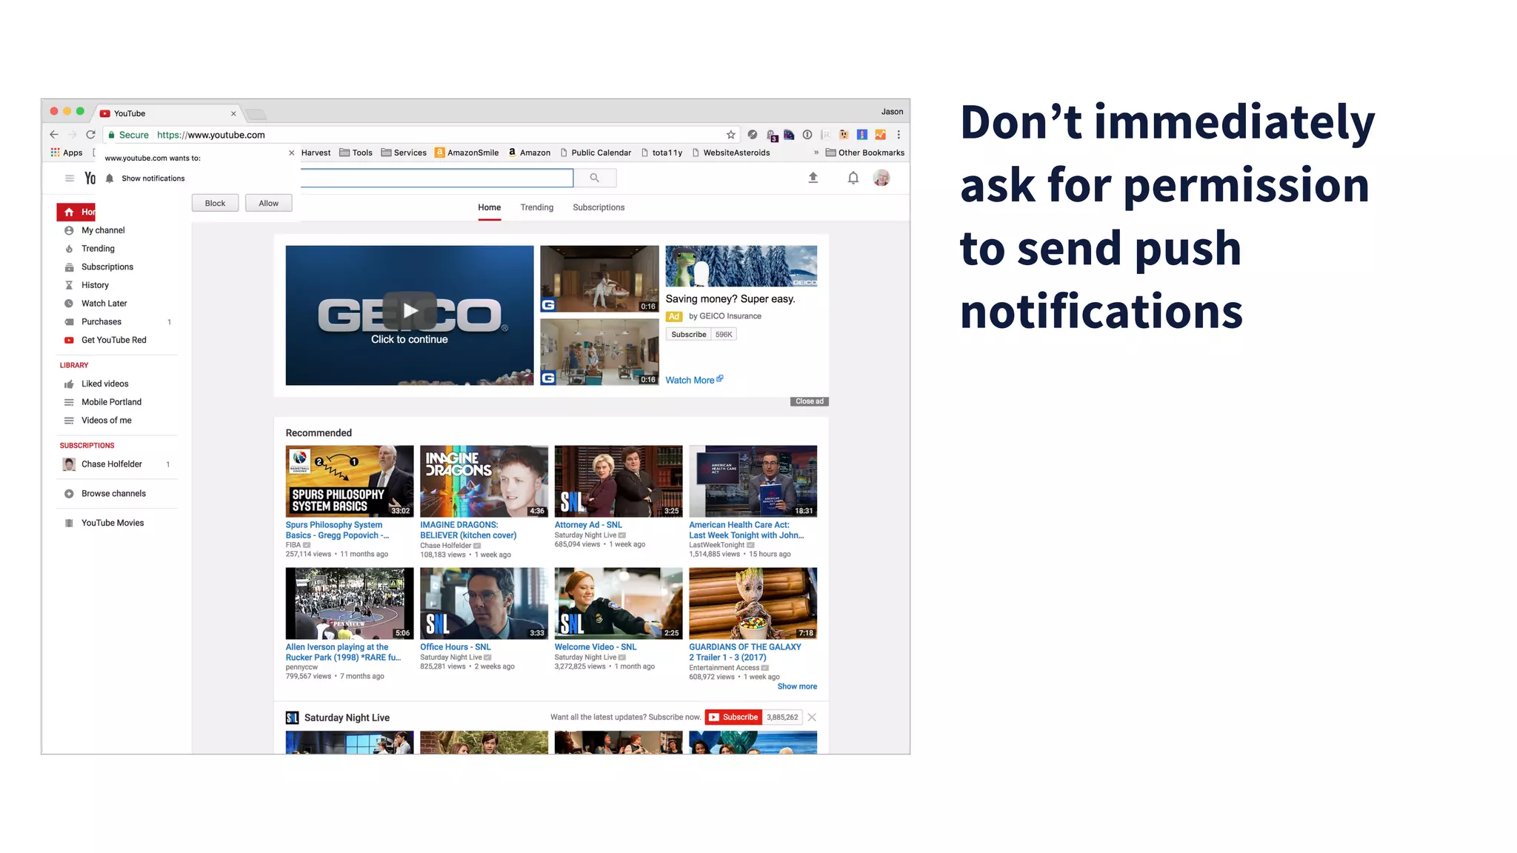The height and width of the screenshot is (853, 1517).
Task: Open Saturday Night Live channel heading
Action: coord(347,717)
